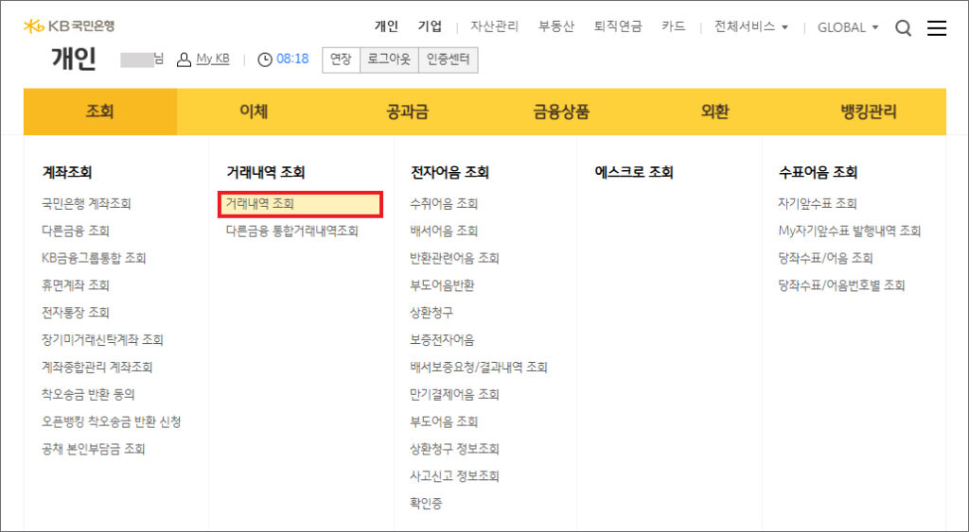The image size is (969, 532).
Task: Open 자기앞수표 조회 link
Action: pyautogui.click(x=817, y=203)
